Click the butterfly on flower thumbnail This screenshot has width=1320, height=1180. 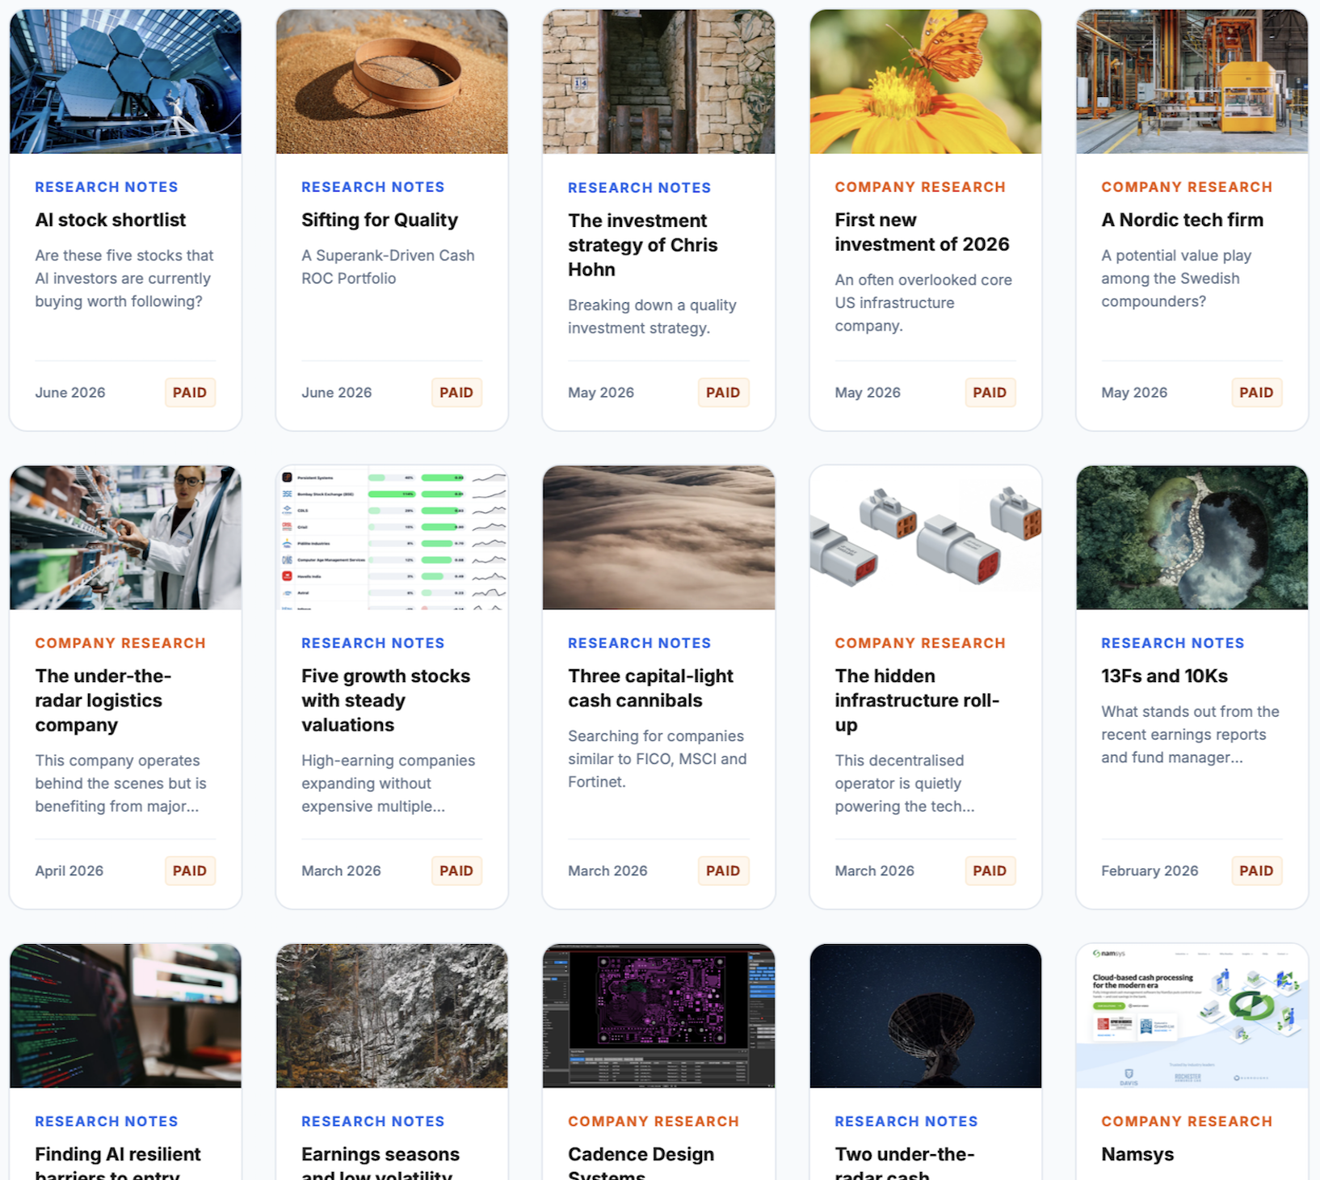tap(925, 82)
